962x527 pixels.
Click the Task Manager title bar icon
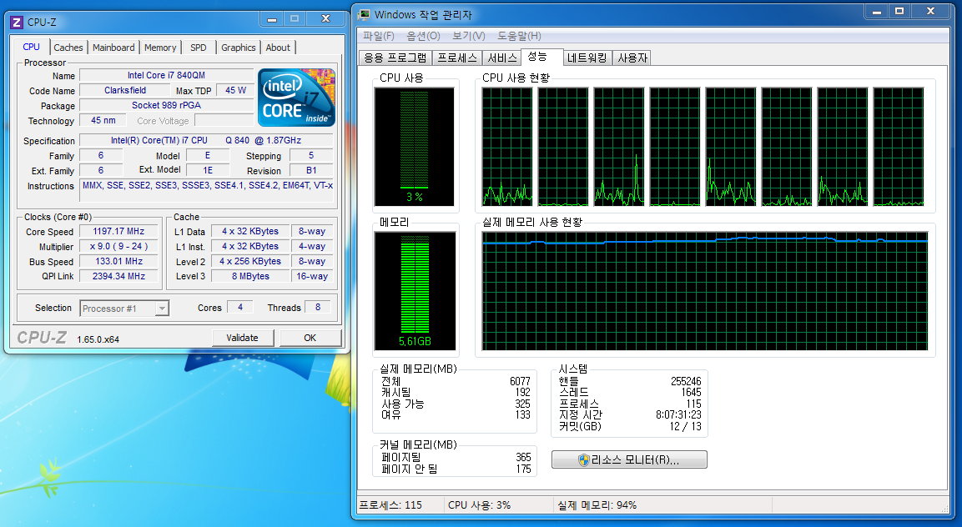pos(365,14)
